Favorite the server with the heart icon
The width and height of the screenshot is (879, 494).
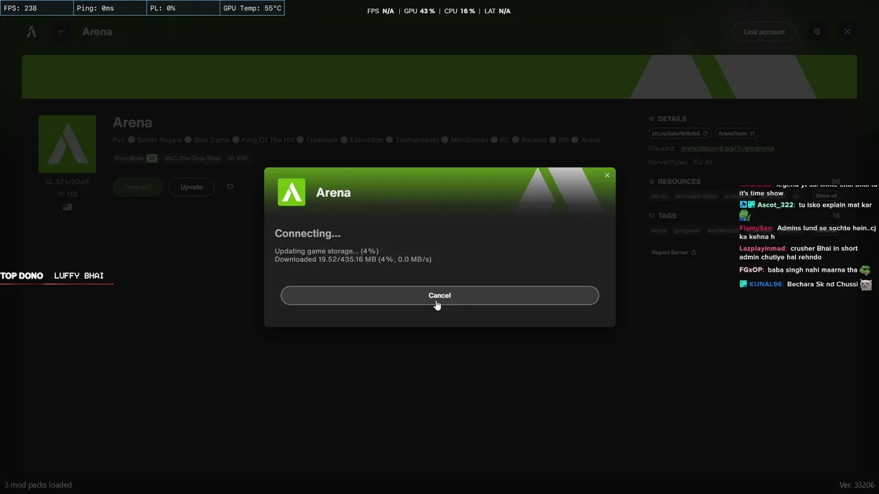tap(230, 187)
